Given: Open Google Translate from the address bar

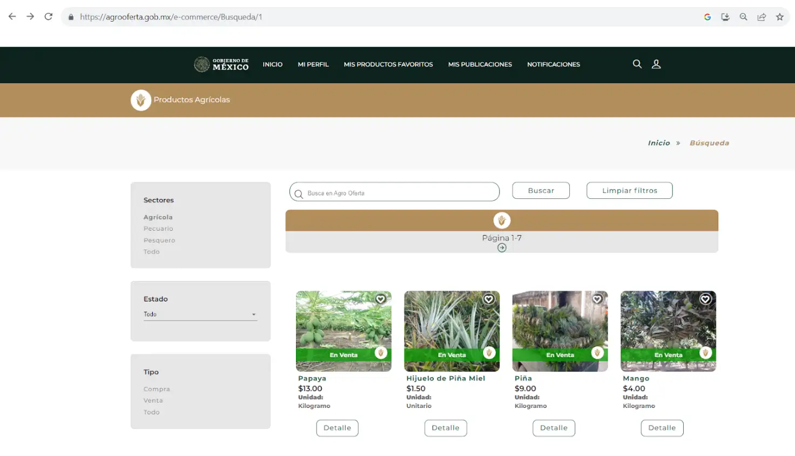Looking at the screenshot, I should tap(708, 17).
